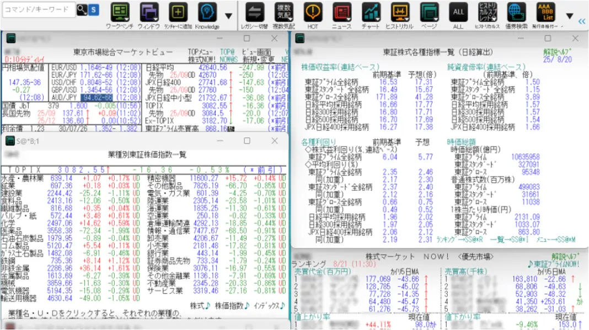This screenshot has width=589, height=330.
Task: Click 輸送用機器 sector row name
Action: click(x=19, y=298)
